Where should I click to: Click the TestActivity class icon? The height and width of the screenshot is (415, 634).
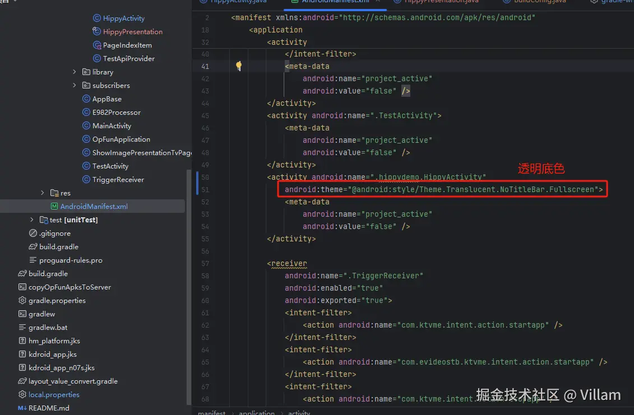point(86,166)
